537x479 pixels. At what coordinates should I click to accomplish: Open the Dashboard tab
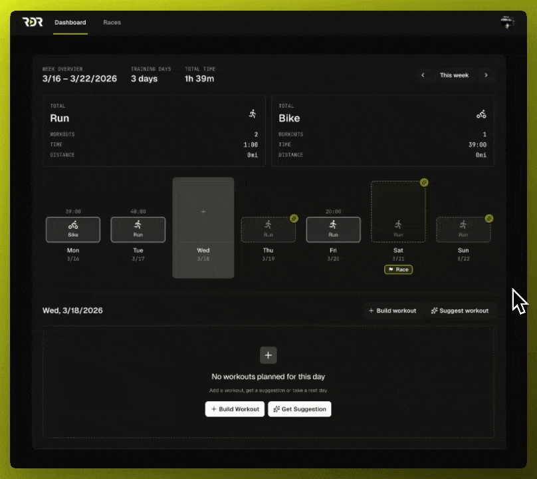(x=70, y=22)
